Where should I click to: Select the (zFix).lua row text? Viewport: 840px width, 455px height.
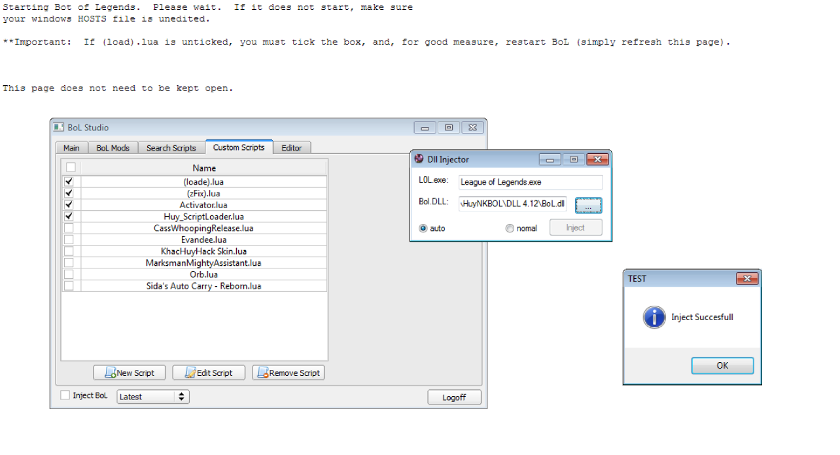[x=204, y=194]
